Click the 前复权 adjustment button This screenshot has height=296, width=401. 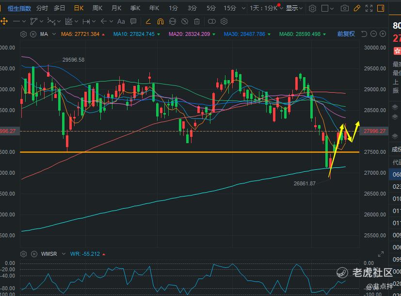pyautogui.click(x=346, y=34)
